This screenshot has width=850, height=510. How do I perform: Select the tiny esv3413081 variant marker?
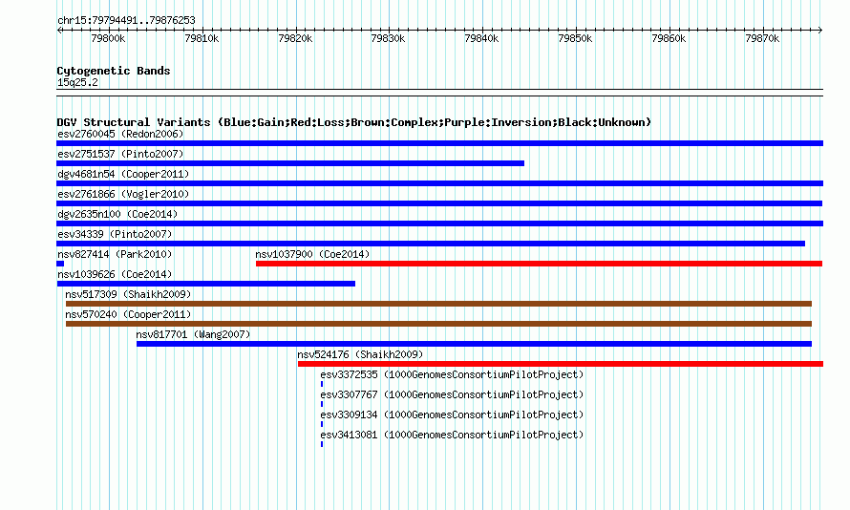point(322,444)
